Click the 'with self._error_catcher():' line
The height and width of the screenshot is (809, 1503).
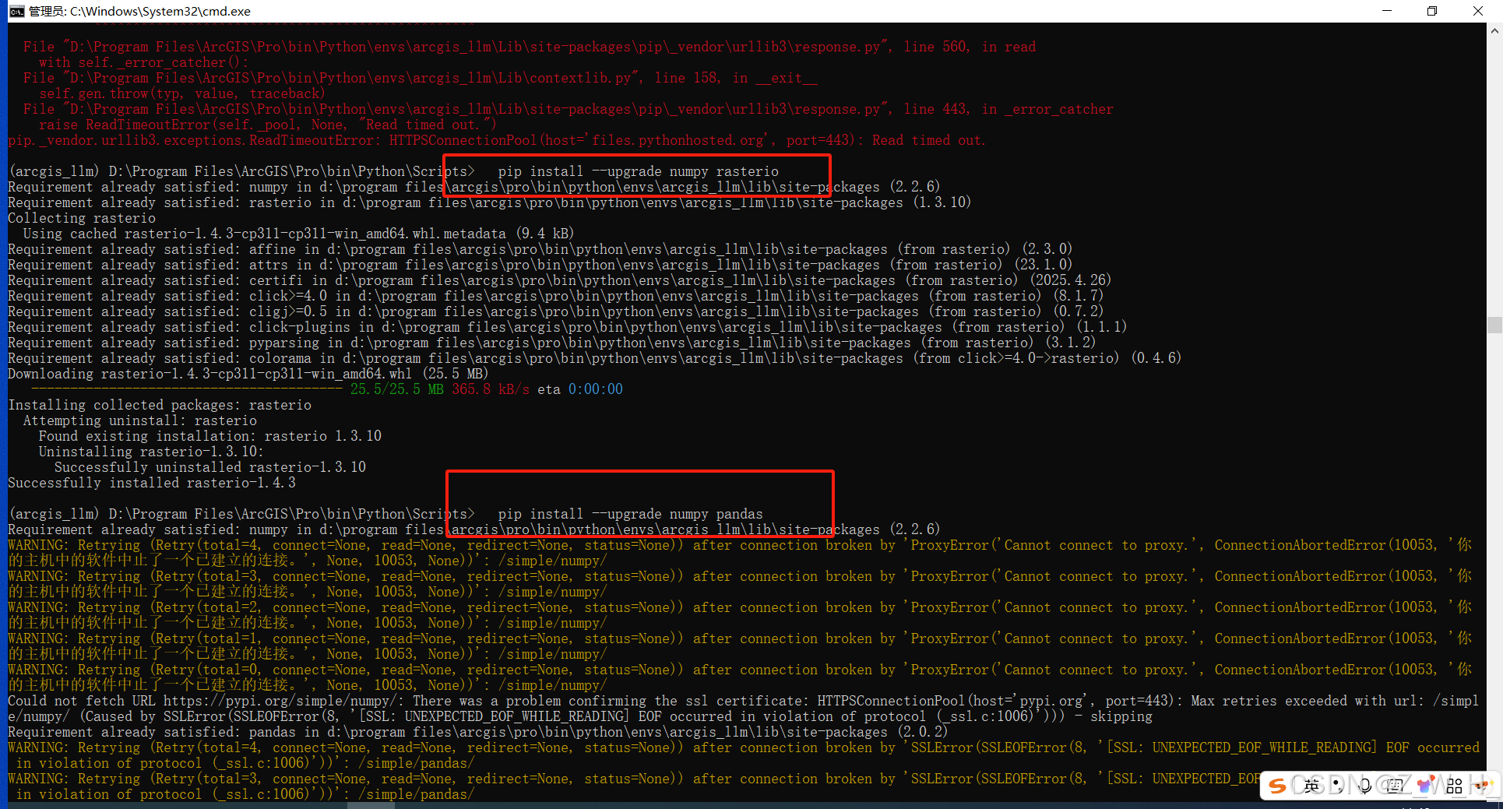click(x=143, y=62)
